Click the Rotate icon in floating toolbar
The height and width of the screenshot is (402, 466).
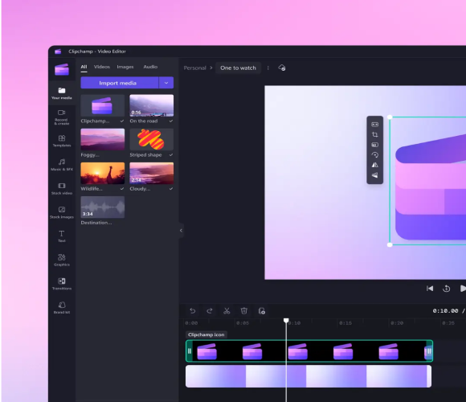tap(374, 155)
